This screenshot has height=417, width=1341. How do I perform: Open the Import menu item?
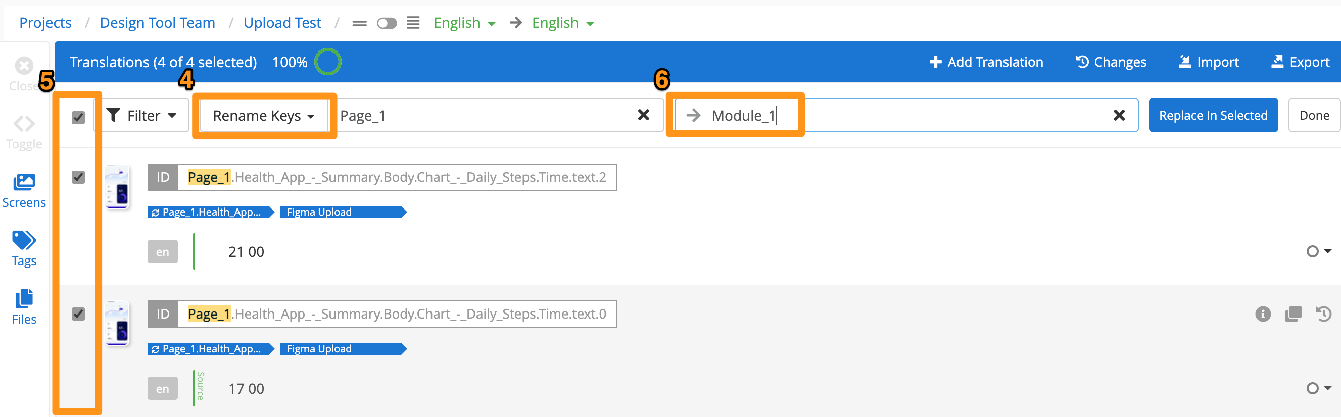tap(1208, 62)
